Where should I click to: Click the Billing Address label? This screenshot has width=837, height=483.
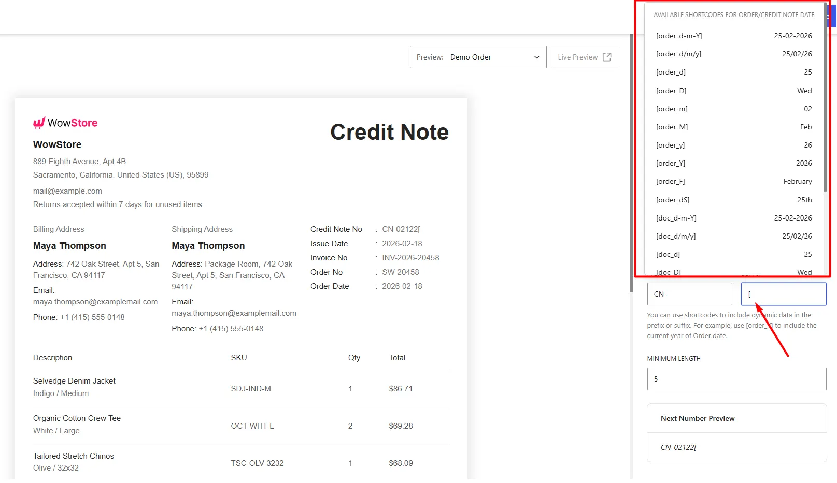tap(59, 229)
